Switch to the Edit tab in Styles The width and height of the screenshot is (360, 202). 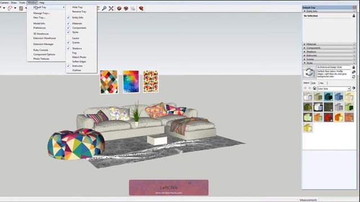(314, 83)
